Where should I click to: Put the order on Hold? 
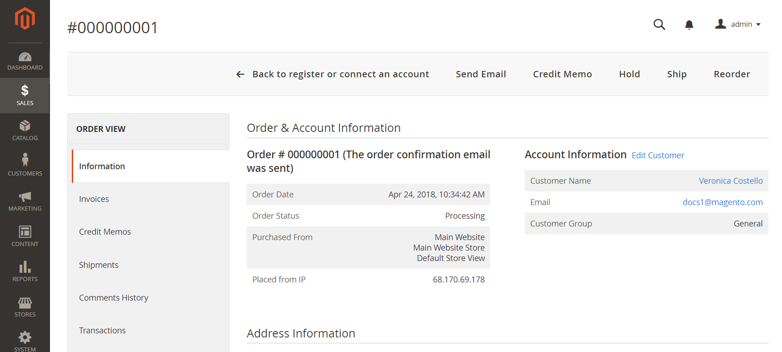629,74
